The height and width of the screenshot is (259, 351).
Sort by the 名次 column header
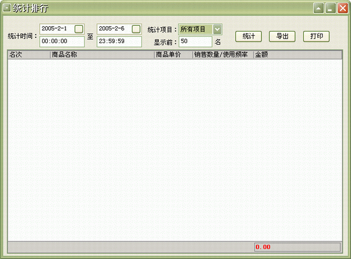click(29, 55)
